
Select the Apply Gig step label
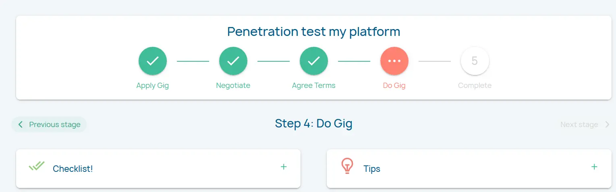click(153, 86)
